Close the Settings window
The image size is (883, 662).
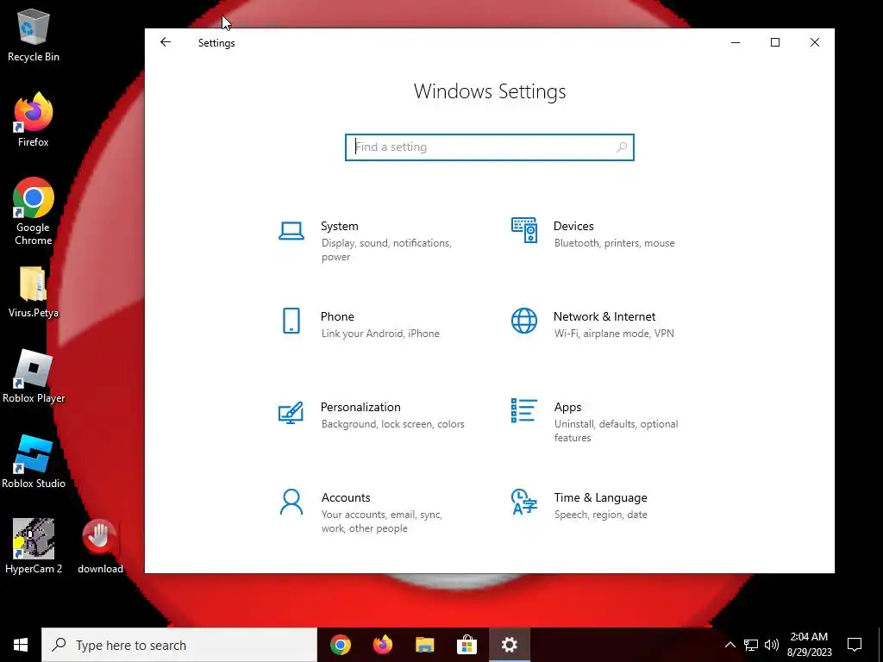coord(814,42)
